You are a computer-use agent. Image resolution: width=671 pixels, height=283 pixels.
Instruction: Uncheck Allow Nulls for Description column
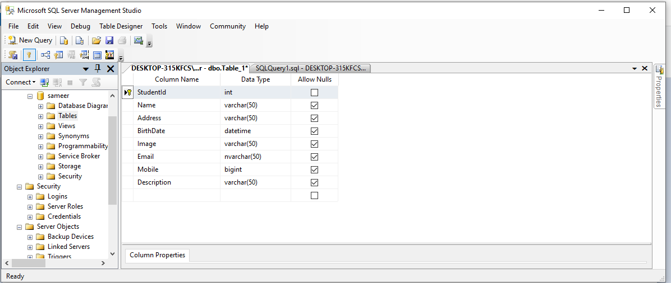[315, 182]
